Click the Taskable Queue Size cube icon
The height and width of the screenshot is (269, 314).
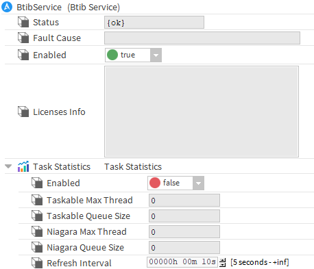(x=37, y=216)
